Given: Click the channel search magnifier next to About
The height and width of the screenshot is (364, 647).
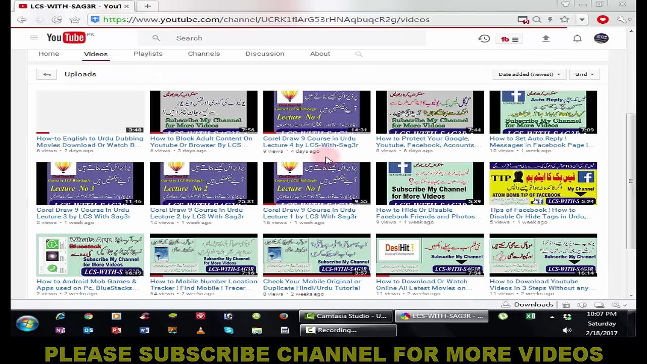Looking at the screenshot, I should 358,54.
